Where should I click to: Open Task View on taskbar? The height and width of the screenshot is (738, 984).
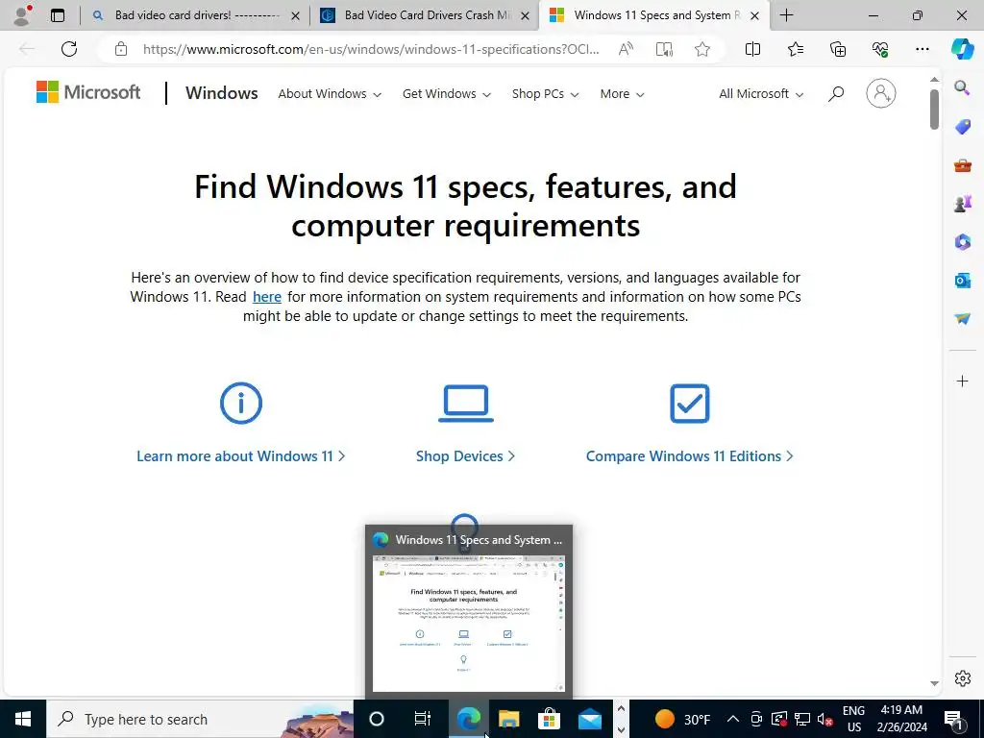click(x=423, y=719)
